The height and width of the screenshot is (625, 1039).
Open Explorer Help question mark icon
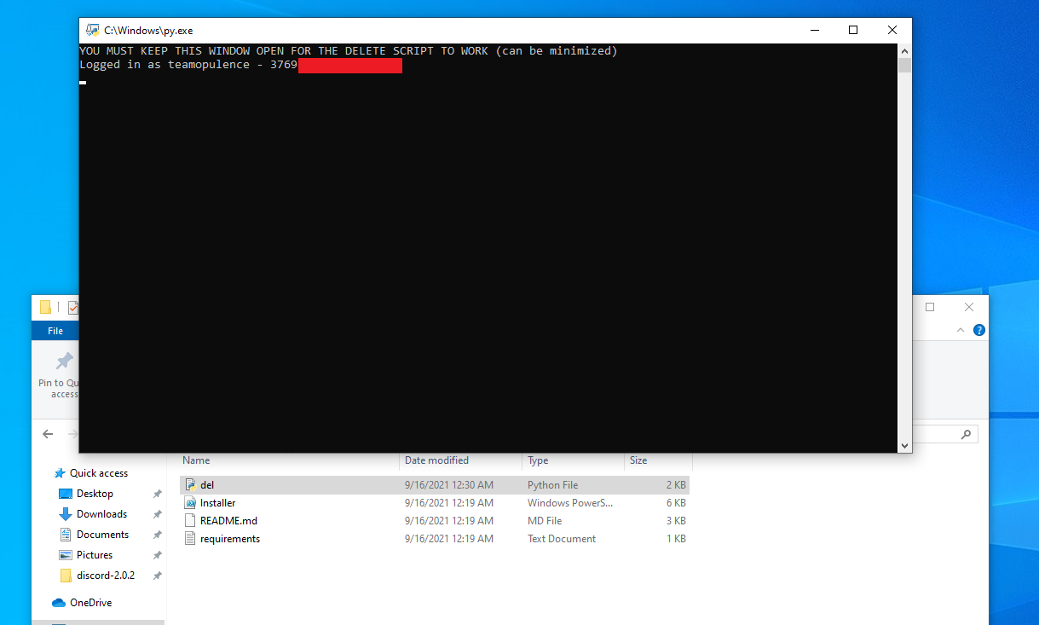(979, 330)
